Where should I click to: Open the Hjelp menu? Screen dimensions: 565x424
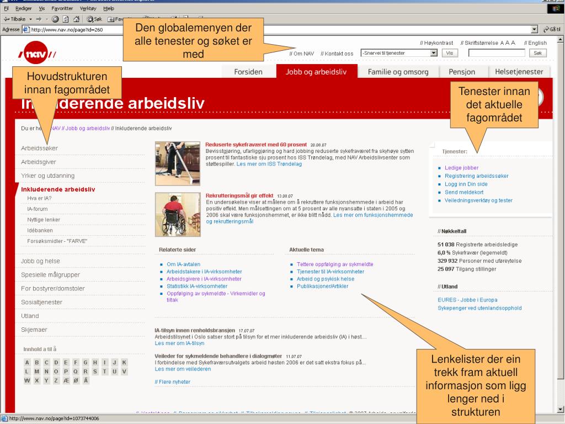(x=109, y=8)
